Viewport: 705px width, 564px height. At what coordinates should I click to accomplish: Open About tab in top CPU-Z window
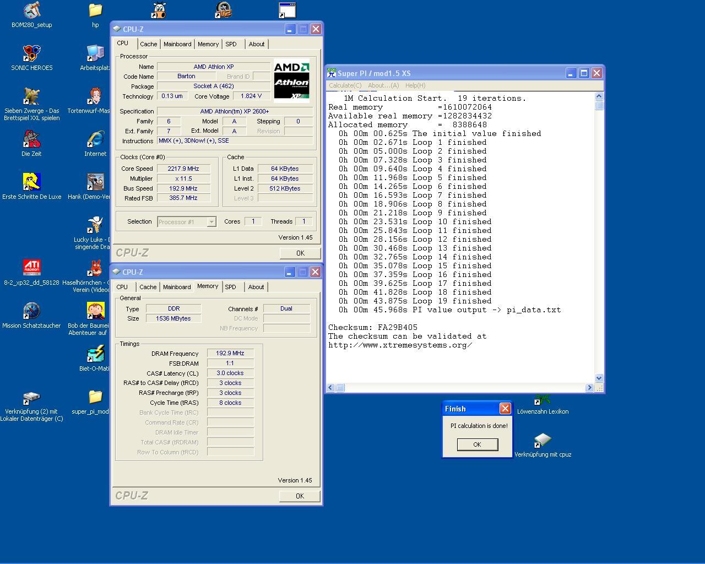(x=257, y=44)
